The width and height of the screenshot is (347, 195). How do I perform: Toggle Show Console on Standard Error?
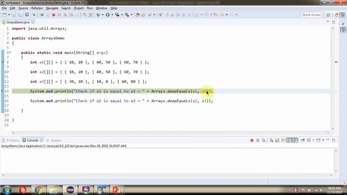pyautogui.click(x=295, y=140)
